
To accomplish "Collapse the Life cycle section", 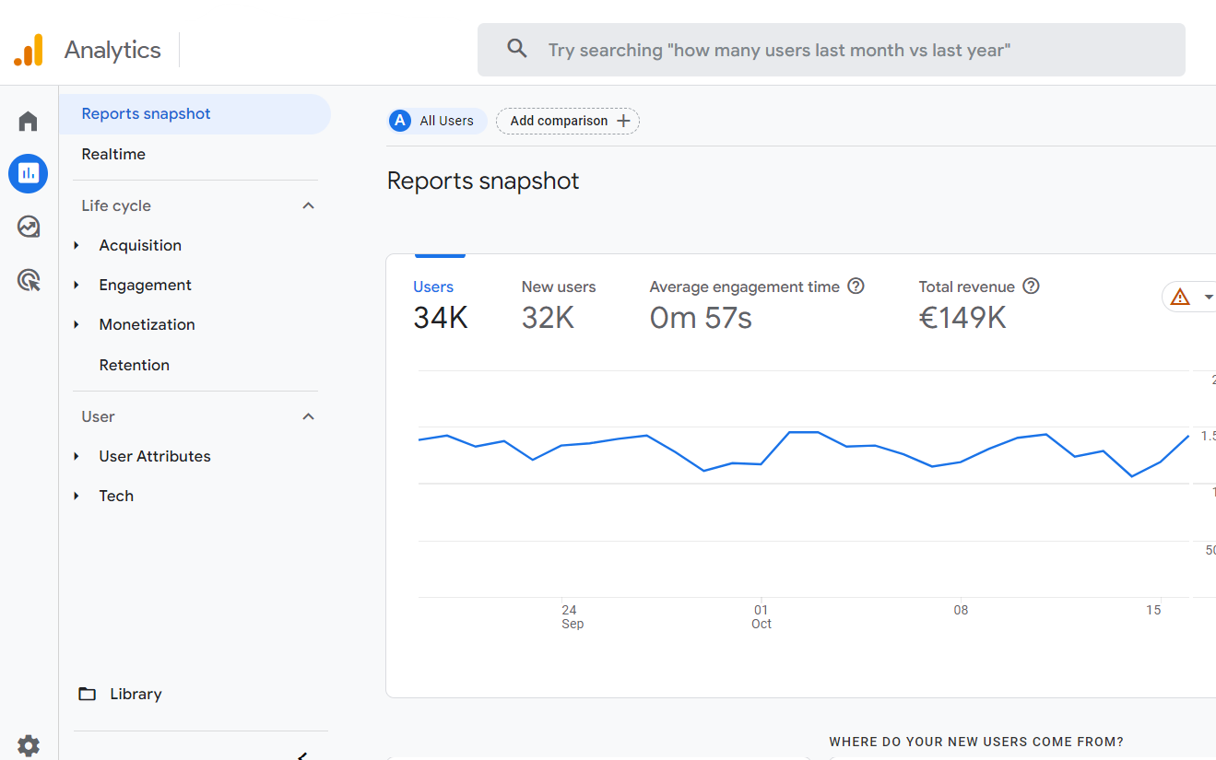I will [308, 205].
